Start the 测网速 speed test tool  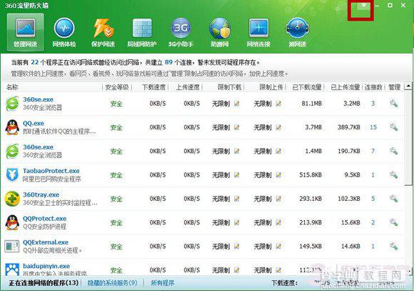(x=298, y=32)
